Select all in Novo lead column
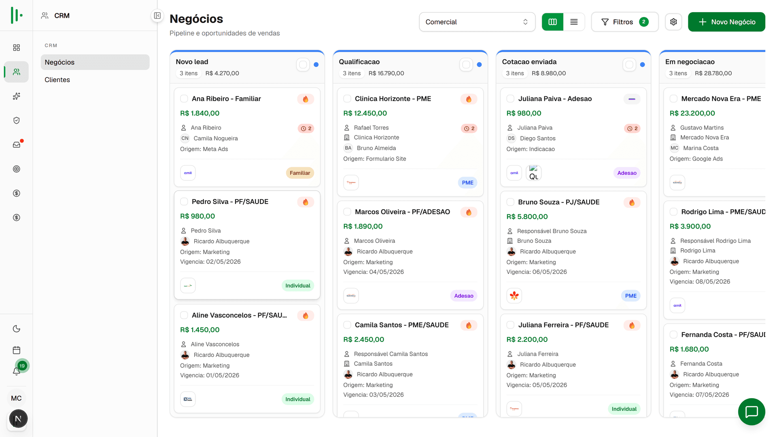The height and width of the screenshot is (437, 777). [303, 65]
